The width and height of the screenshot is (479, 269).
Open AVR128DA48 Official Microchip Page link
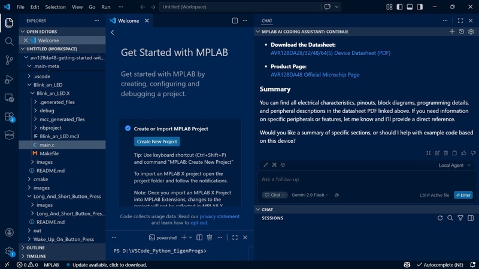[315, 75]
